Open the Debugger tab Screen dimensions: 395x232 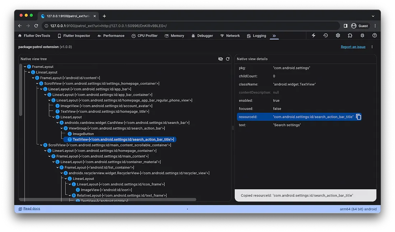pyautogui.click(x=202, y=36)
